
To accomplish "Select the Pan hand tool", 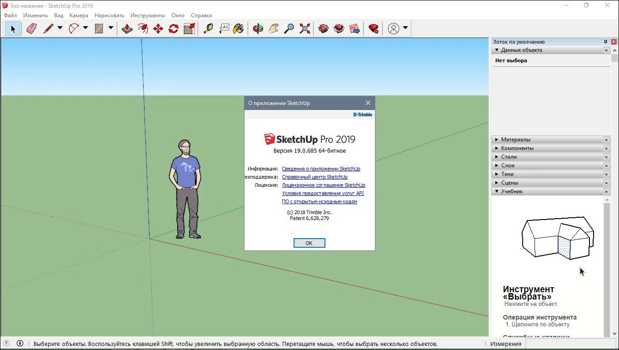I will point(274,29).
